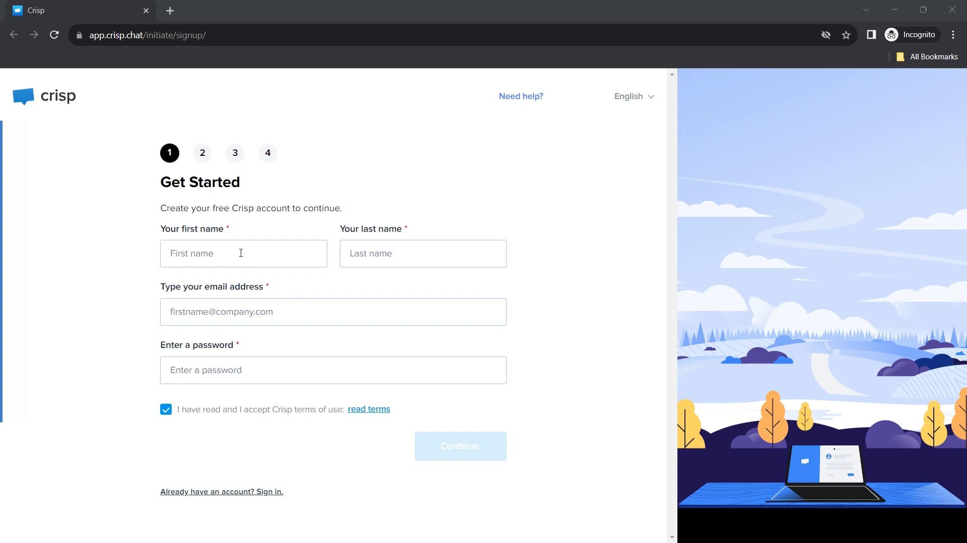Click the browser forward navigation icon
Image resolution: width=967 pixels, height=543 pixels.
coord(34,35)
